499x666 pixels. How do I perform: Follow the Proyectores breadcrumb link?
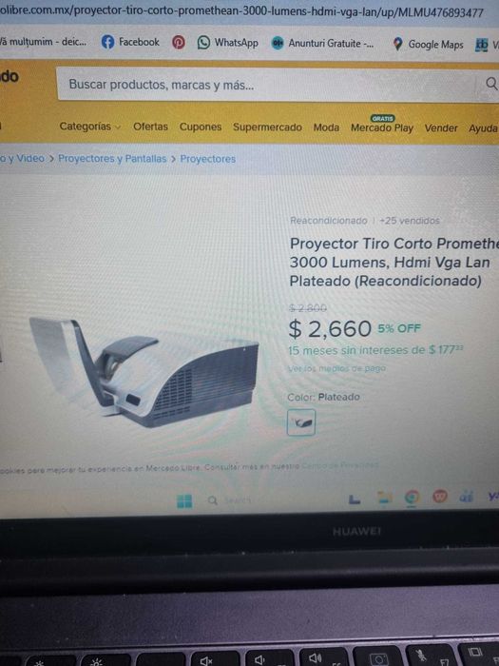(x=207, y=159)
